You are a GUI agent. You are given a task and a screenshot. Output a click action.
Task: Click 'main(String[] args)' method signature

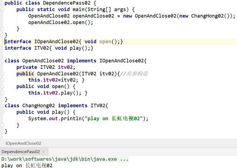point(100,9)
